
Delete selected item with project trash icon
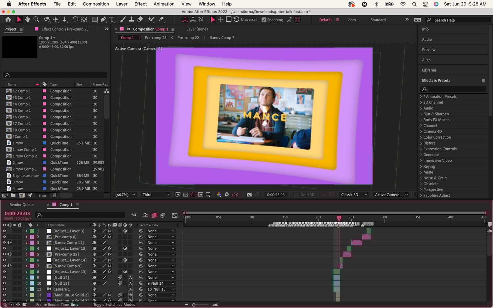click(55, 195)
